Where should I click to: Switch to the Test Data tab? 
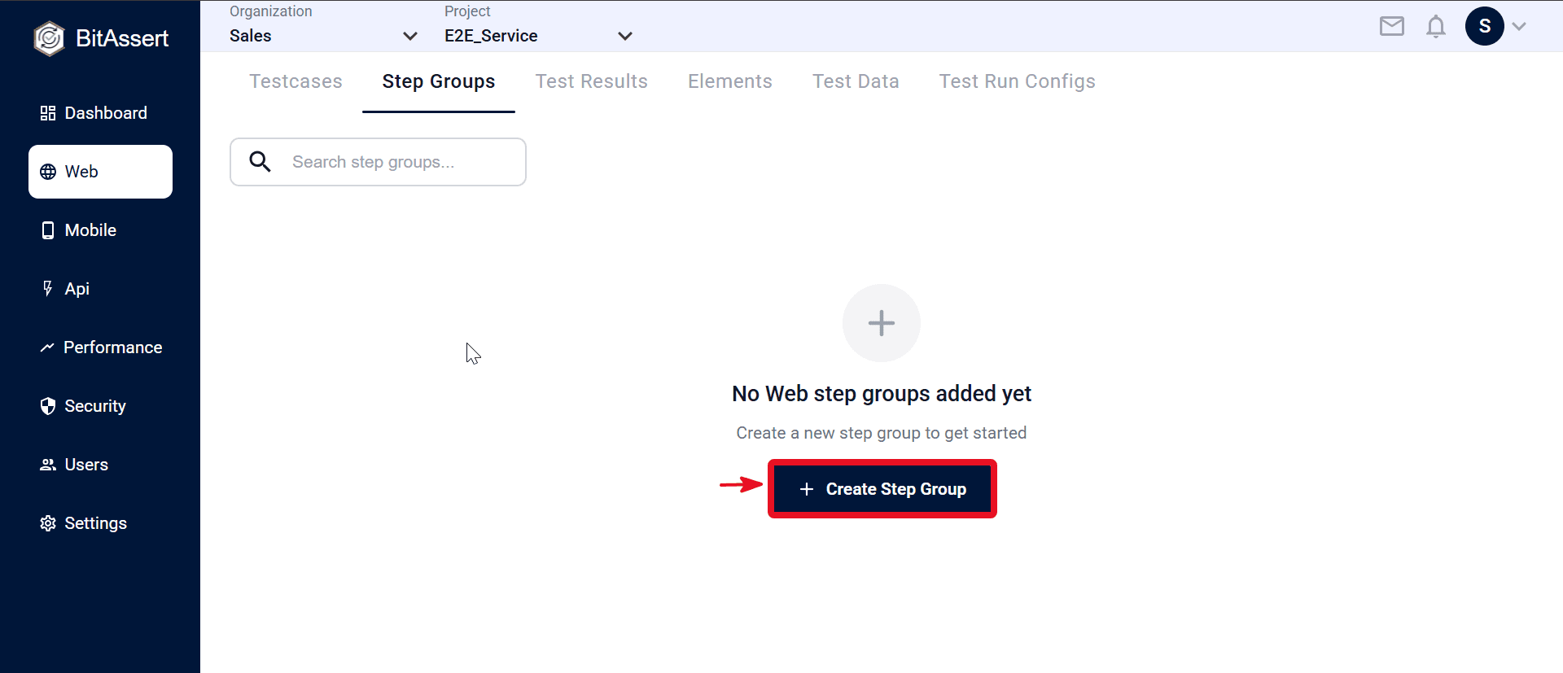856,81
